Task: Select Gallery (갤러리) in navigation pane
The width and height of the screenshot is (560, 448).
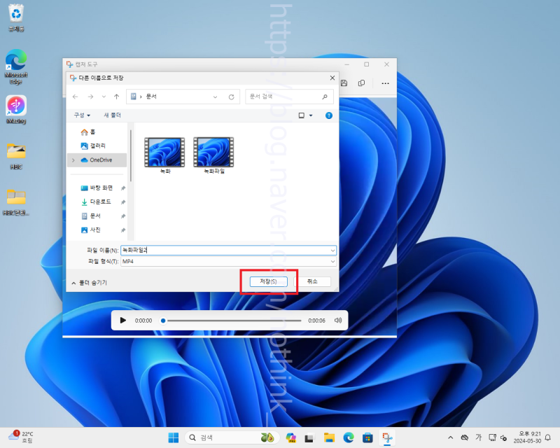Action: click(93, 146)
